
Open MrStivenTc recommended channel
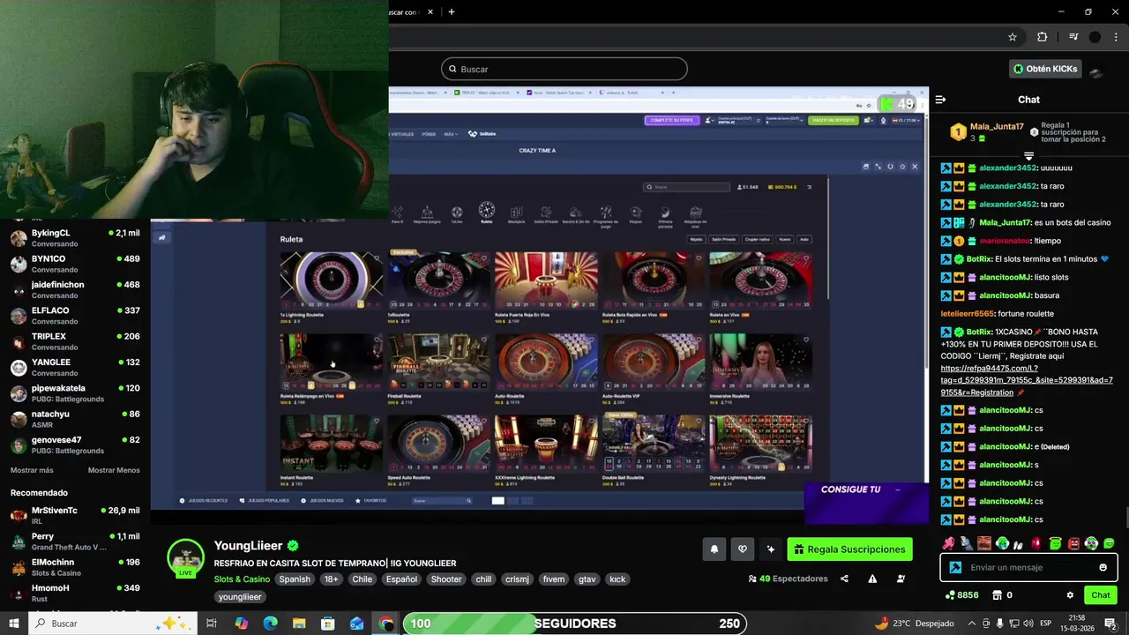pos(75,516)
